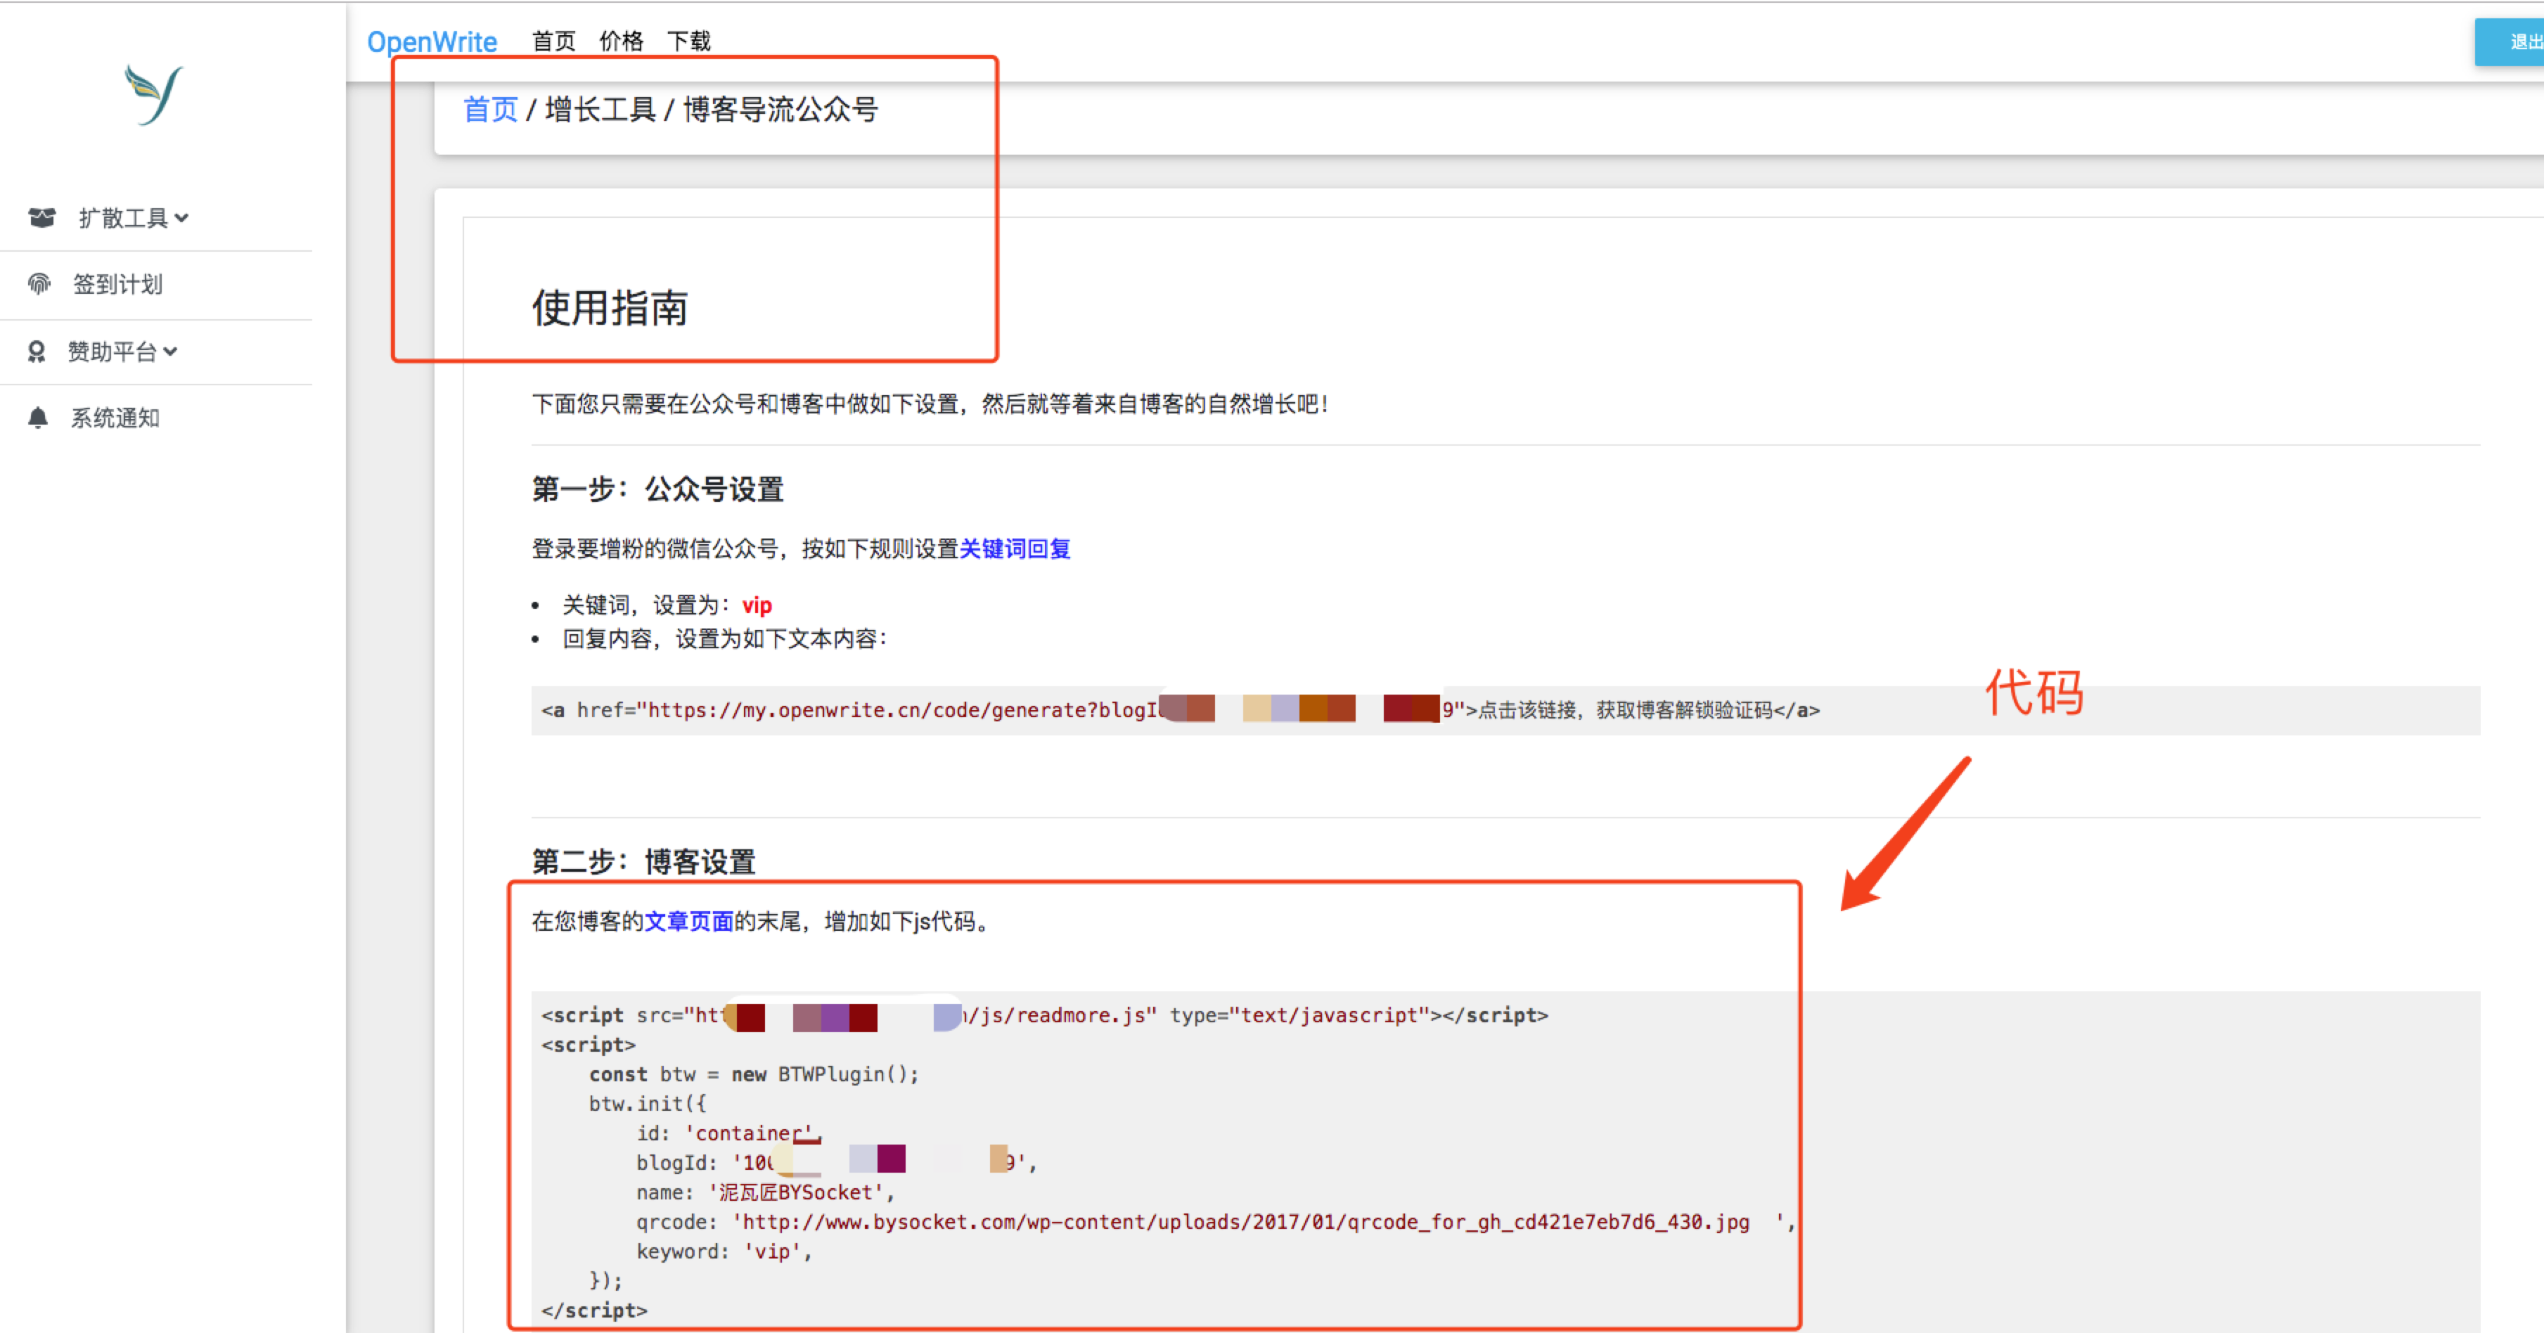Expand the 赞助平台 chevron arrow

(171, 352)
